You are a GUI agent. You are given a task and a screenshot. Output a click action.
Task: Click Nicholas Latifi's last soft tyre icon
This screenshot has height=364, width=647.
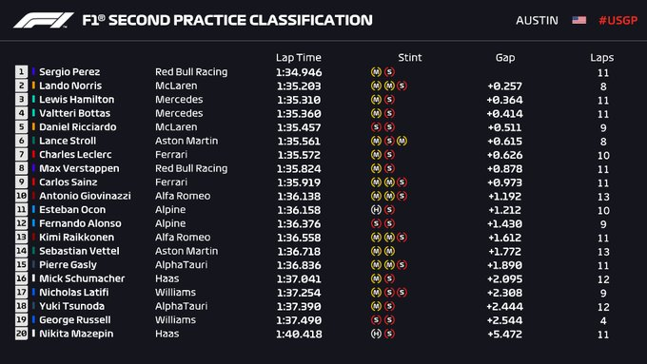402,293
